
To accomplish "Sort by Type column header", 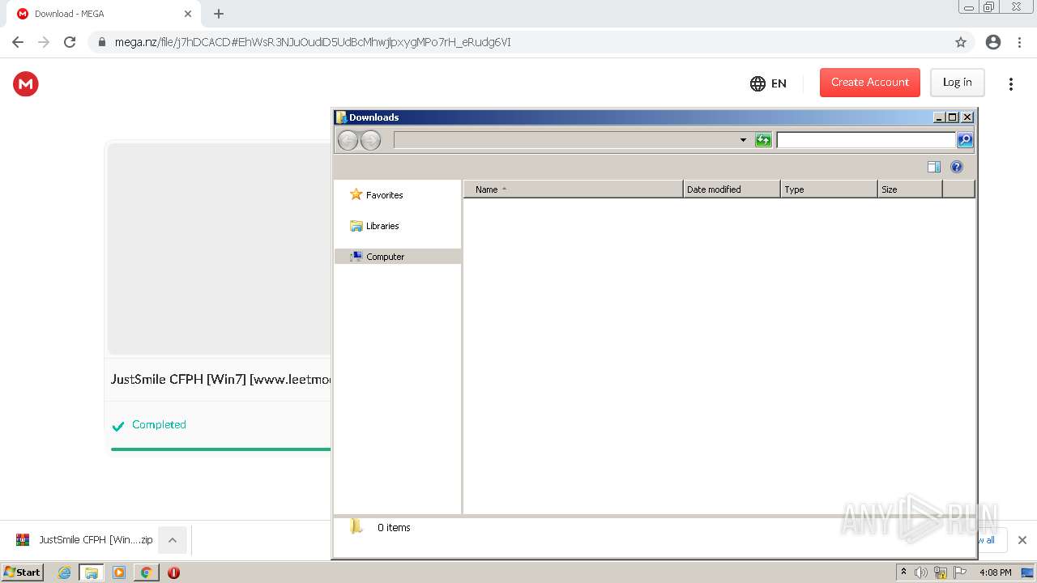I will point(829,189).
